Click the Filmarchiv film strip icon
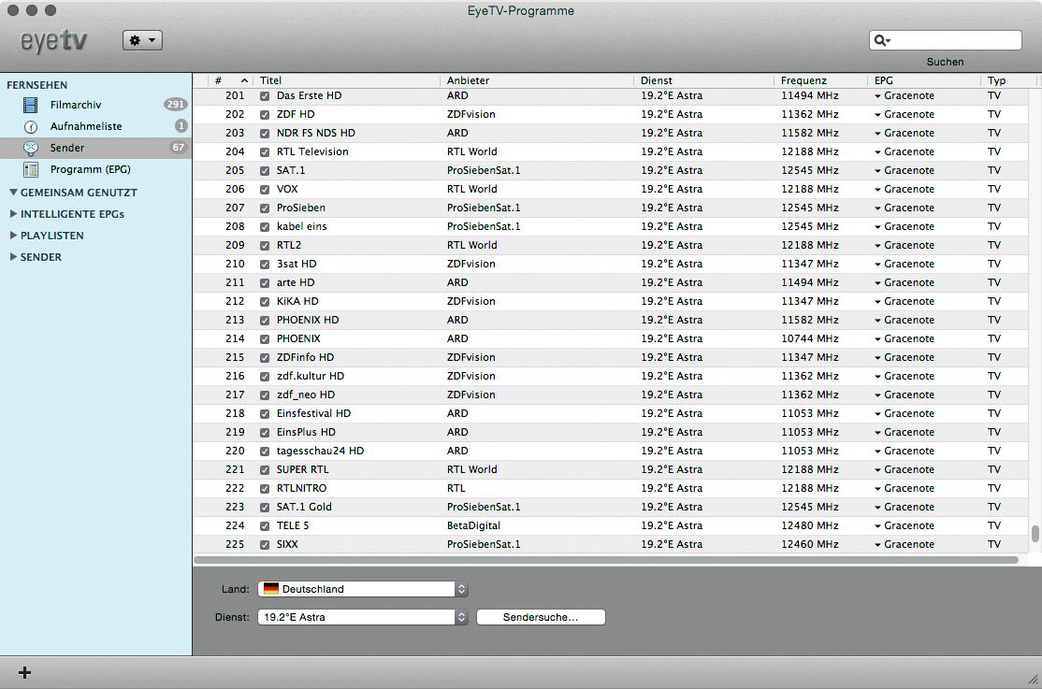The width and height of the screenshot is (1042, 689). [x=31, y=105]
